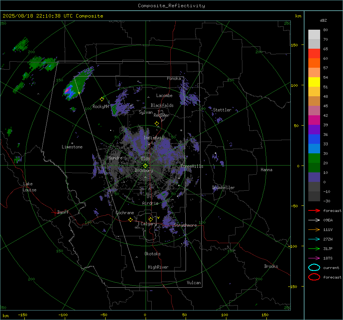Click the dBZ legend heading
This screenshot has height=320, width=343.
323,20
